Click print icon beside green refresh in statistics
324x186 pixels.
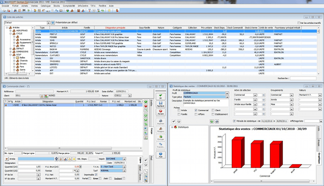click(217, 121)
